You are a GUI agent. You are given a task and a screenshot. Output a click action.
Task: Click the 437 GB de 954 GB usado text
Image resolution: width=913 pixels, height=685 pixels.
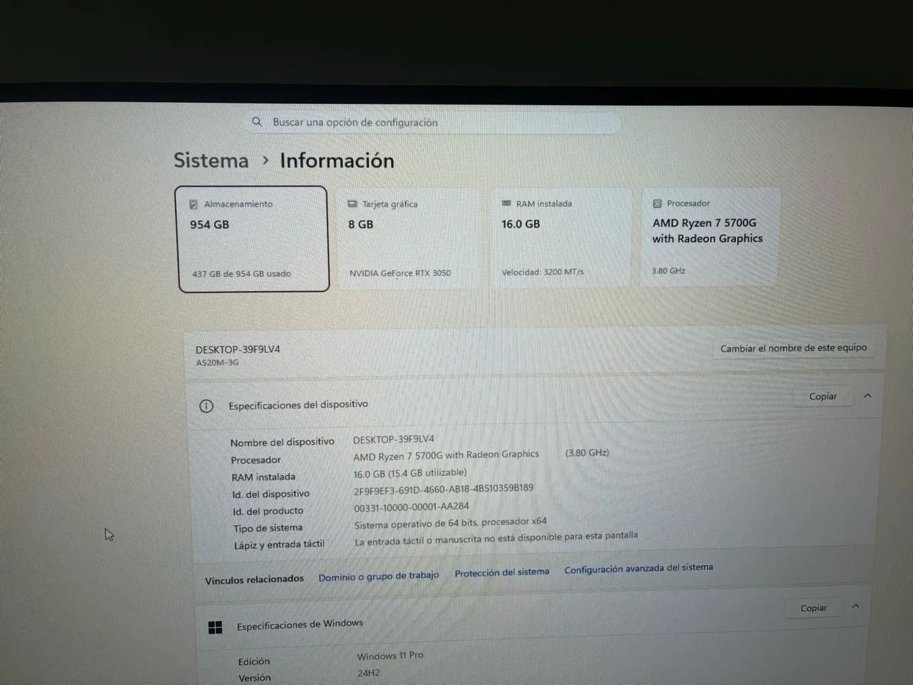pyautogui.click(x=241, y=273)
